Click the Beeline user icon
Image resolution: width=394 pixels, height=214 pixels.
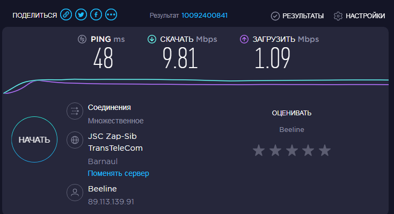coord(75,193)
